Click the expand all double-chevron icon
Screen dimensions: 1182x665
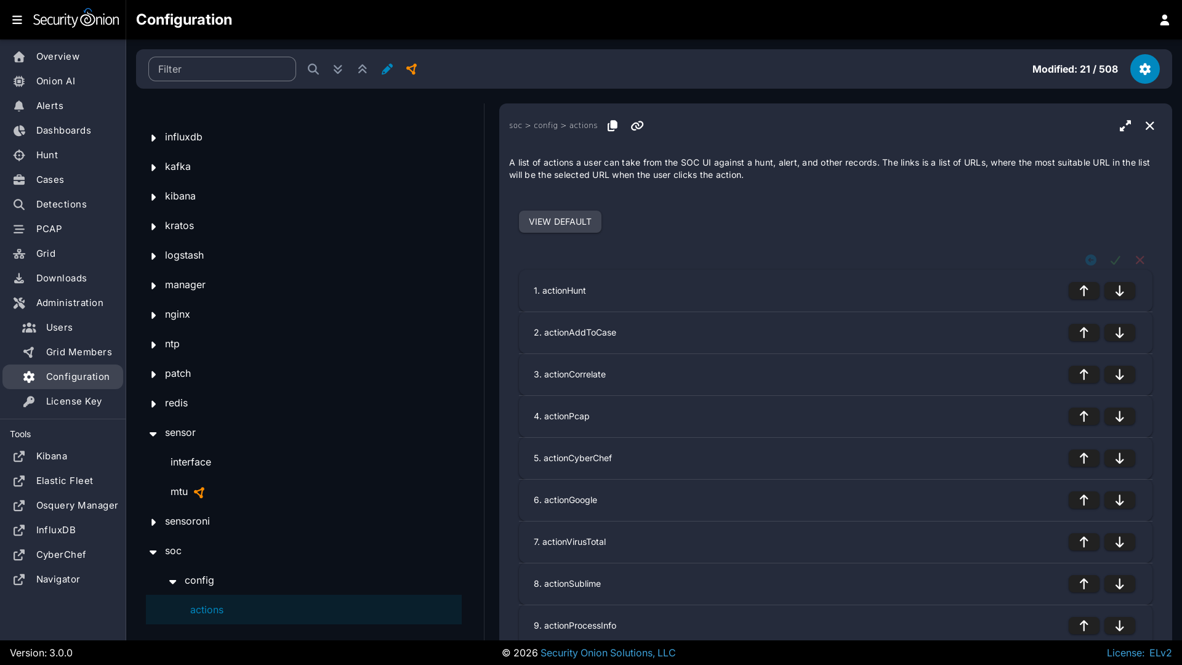pyautogui.click(x=337, y=69)
